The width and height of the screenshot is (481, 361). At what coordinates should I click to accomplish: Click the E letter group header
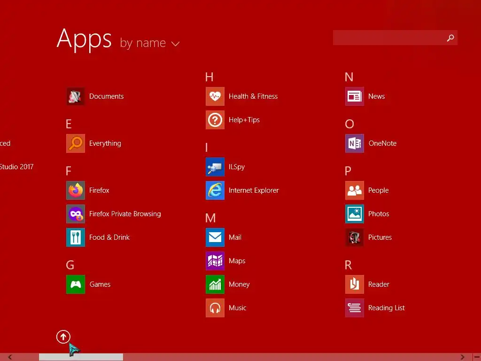click(x=69, y=124)
